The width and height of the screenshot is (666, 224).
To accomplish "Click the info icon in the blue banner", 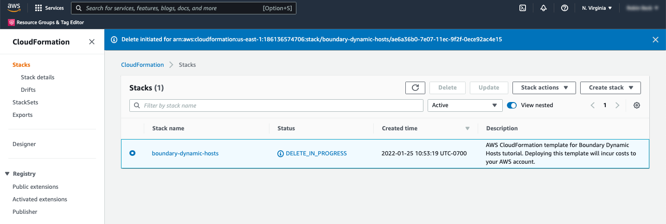I will (x=114, y=40).
